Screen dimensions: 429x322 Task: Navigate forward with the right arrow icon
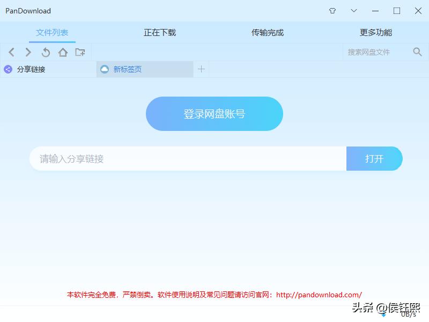pyautogui.click(x=28, y=52)
